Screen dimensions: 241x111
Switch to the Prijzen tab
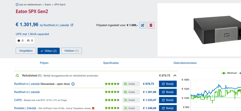pos(44,63)
